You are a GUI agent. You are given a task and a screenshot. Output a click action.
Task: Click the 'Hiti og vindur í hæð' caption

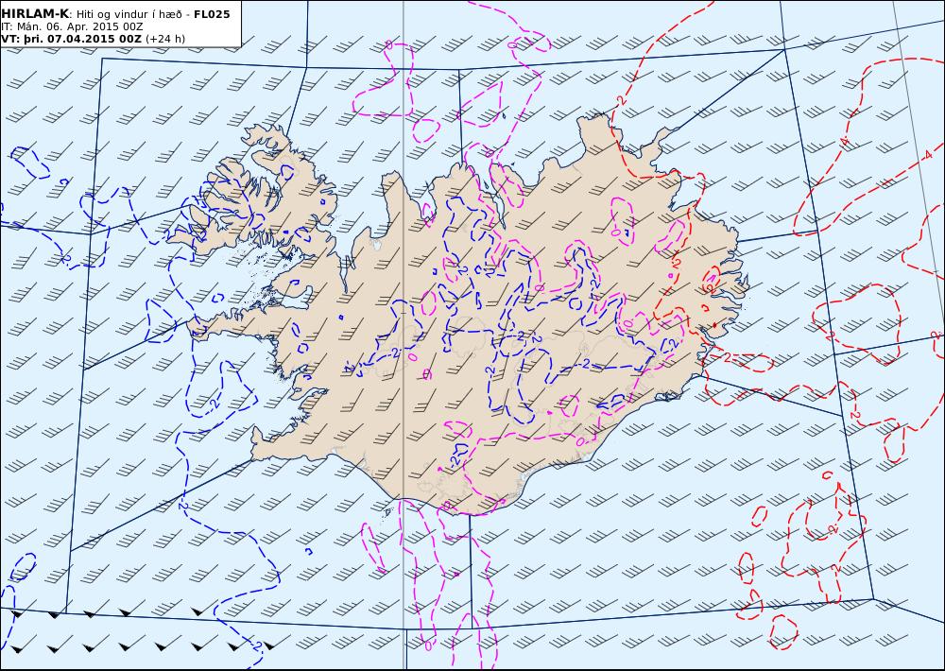130,14
